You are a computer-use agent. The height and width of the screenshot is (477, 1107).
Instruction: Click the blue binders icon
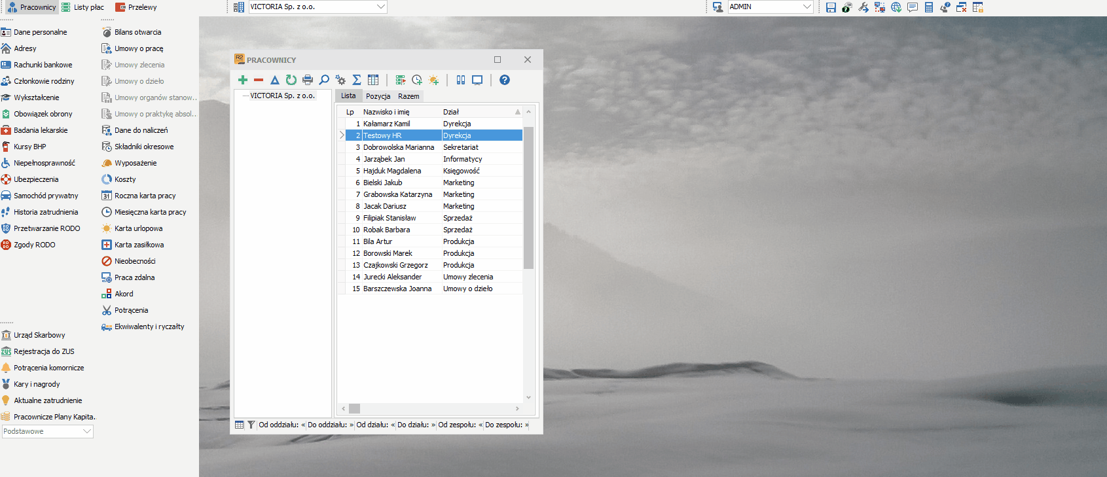[461, 80]
